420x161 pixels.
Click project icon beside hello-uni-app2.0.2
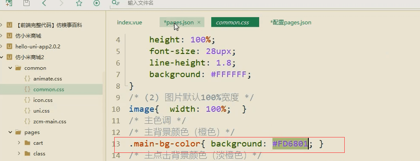point(9,46)
